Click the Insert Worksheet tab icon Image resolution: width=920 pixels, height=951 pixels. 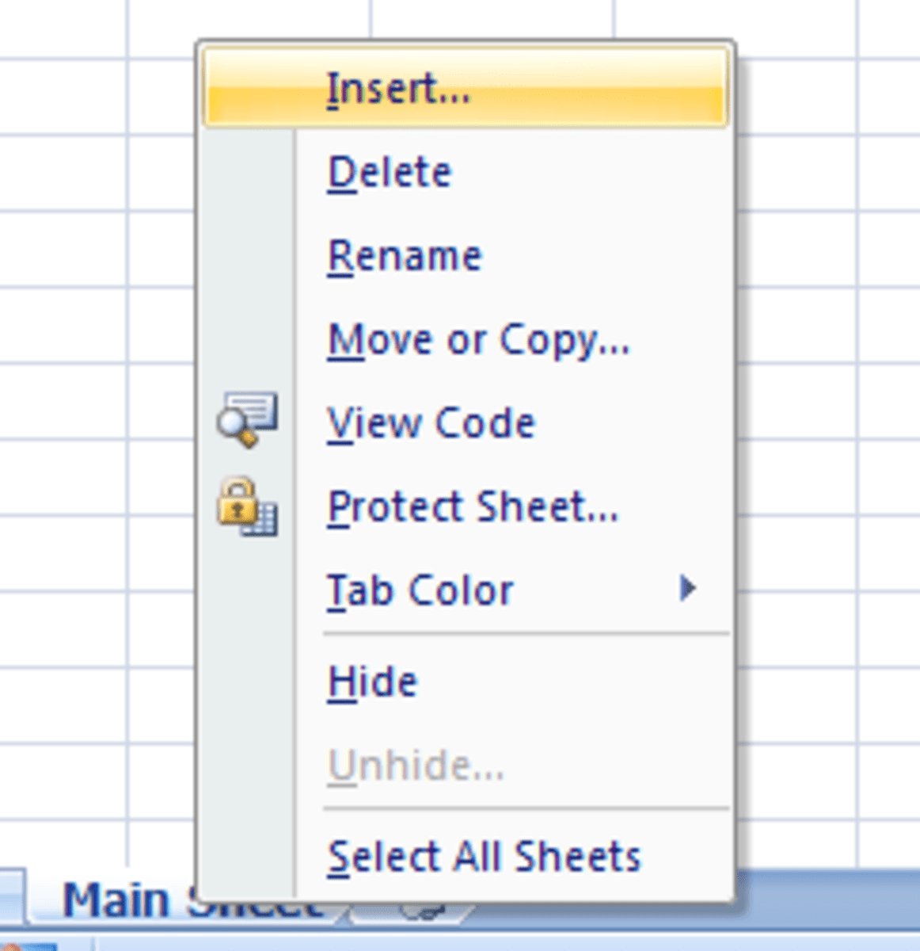pyautogui.click(x=424, y=911)
